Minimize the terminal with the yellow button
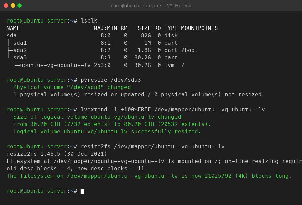This screenshot has height=205, width=302. pos(13,6)
